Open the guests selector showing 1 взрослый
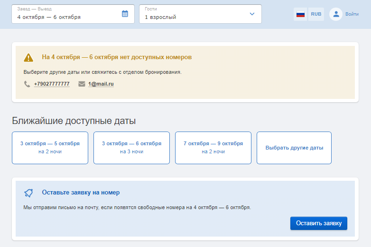Image resolution: width=371 pixels, height=247 pixels. (x=200, y=14)
